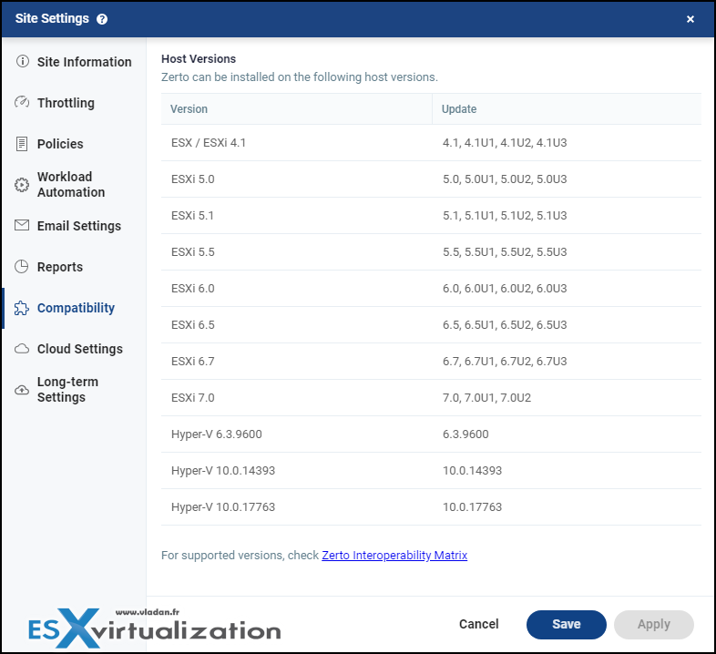Click the Save button
Image resolution: width=716 pixels, height=654 pixels.
[567, 624]
